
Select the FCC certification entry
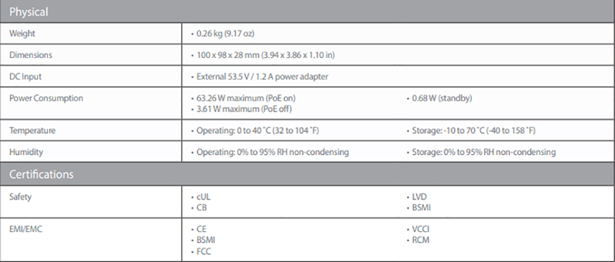click(203, 251)
